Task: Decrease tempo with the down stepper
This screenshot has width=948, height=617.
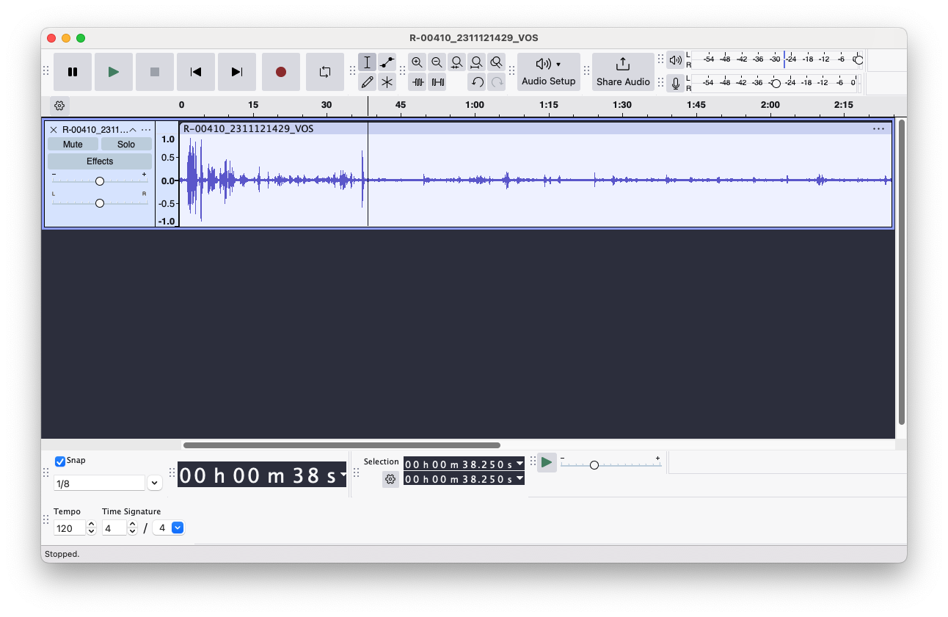Action: pyautogui.click(x=92, y=532)
